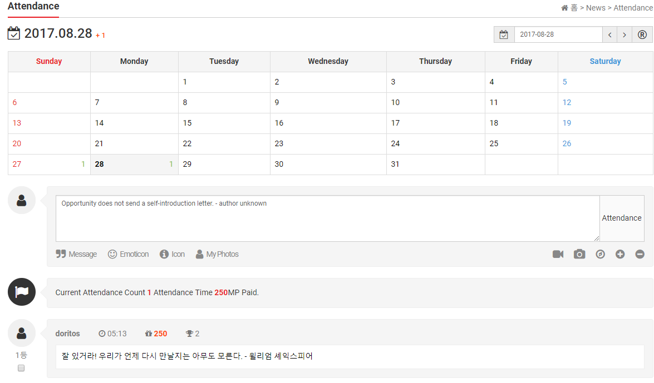Screen dimensions: 654x383
Task: Open My Photos option
Action: click(217, 254)
